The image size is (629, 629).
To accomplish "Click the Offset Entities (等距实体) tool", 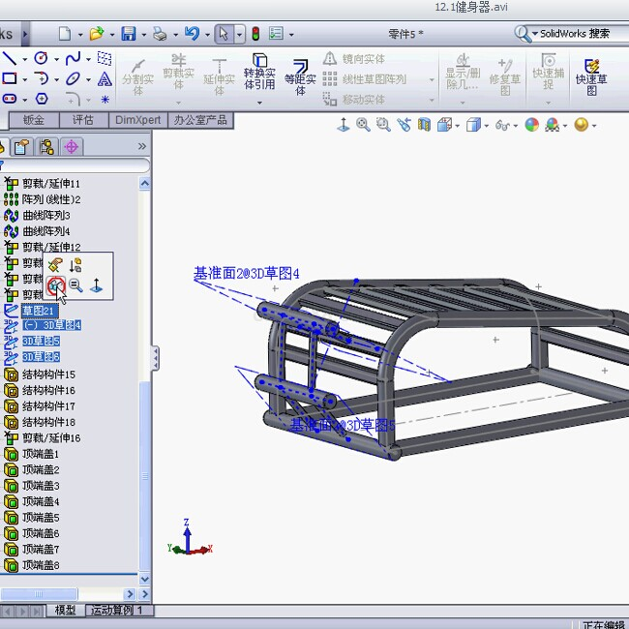I will pos(300,77).
